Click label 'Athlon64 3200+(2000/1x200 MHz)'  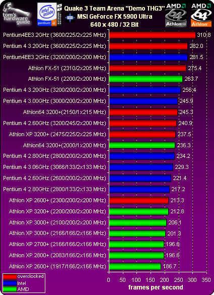[64, 145]
